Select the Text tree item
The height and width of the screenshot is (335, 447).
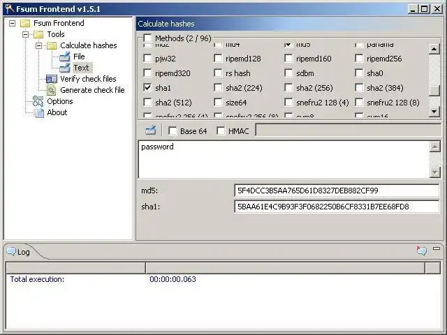(81, 68)
